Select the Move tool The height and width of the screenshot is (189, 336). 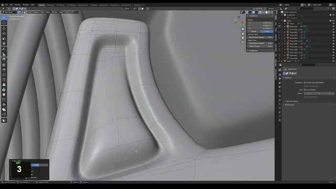[4, 28]
